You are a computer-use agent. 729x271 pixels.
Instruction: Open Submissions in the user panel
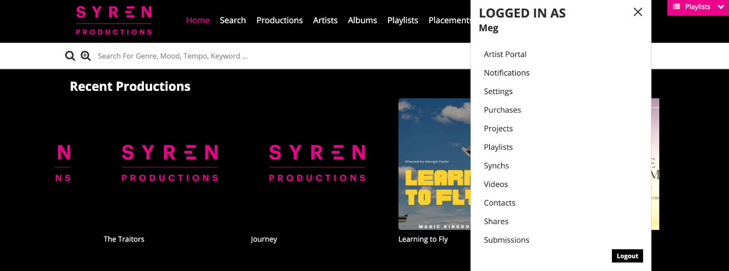point(506,240)
